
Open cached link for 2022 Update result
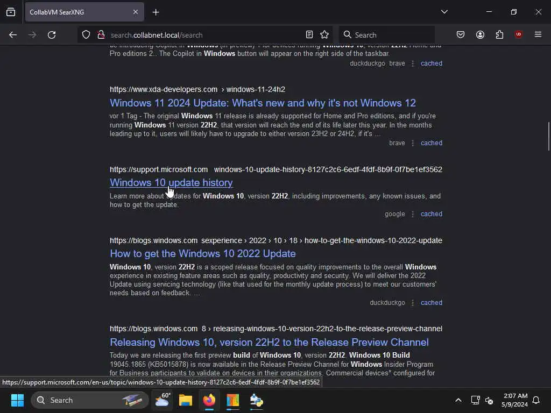tap(432, 303)
